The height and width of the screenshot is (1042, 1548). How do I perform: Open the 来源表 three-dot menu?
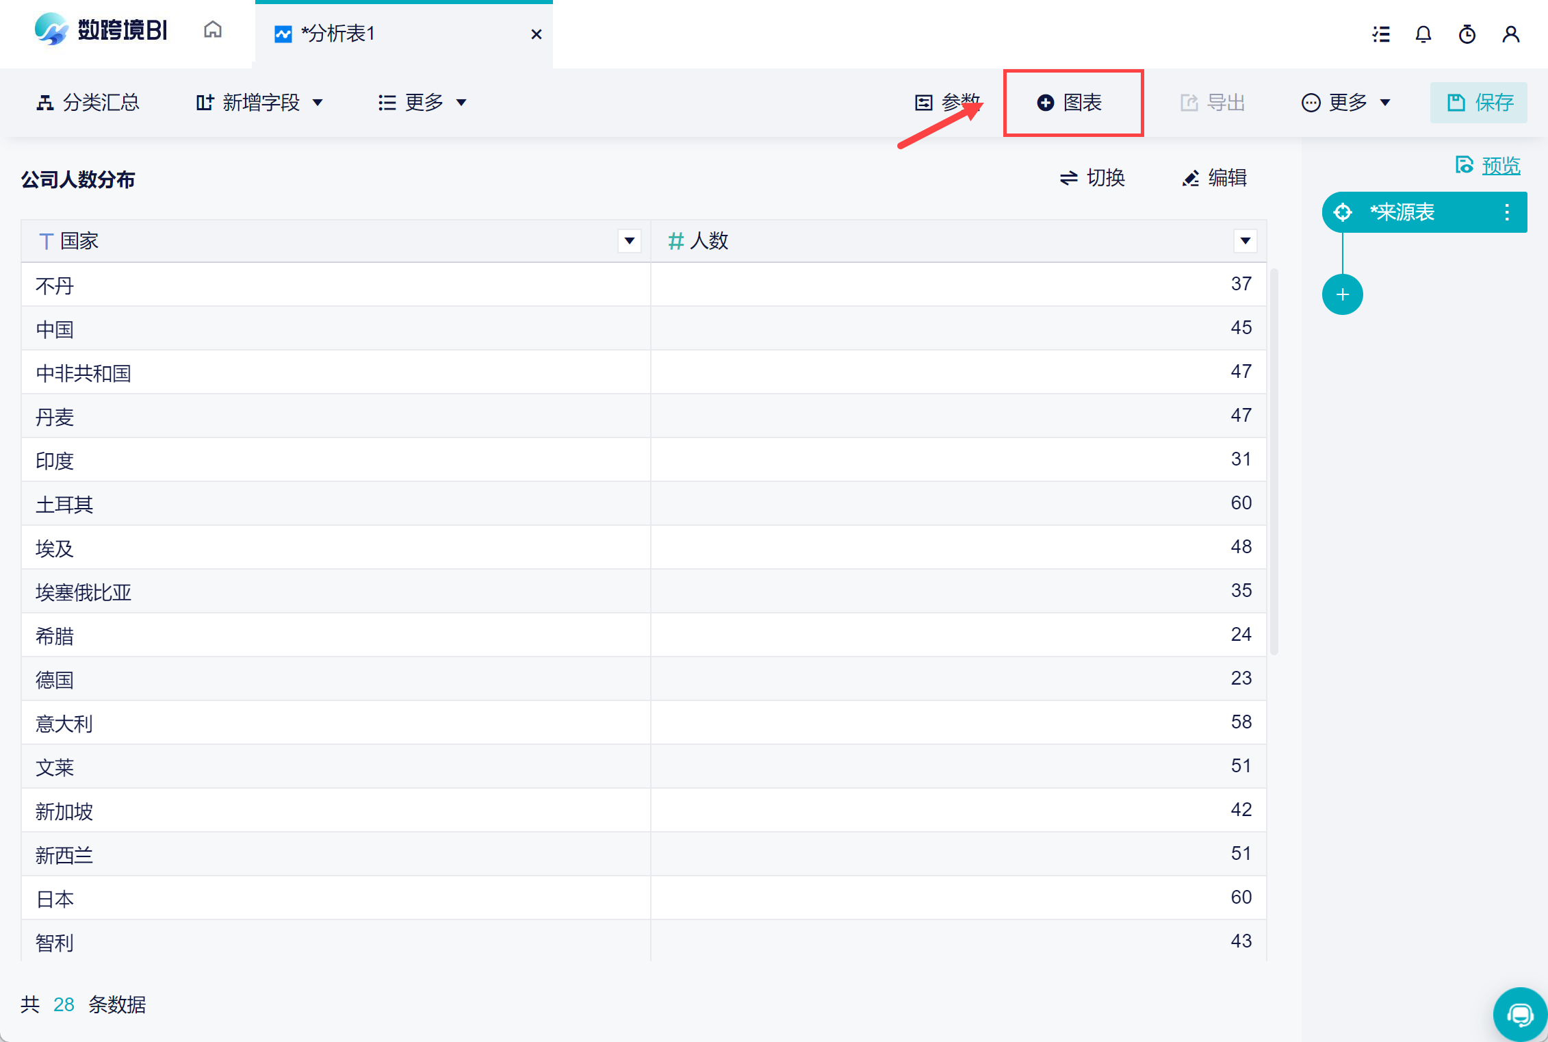pyautogui.click(x=1506, y=212)
